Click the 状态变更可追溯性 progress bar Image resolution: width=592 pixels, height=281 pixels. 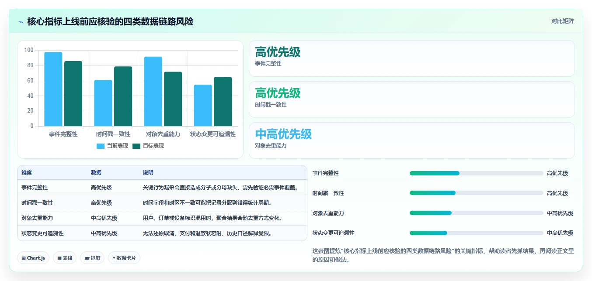point(476,233)
